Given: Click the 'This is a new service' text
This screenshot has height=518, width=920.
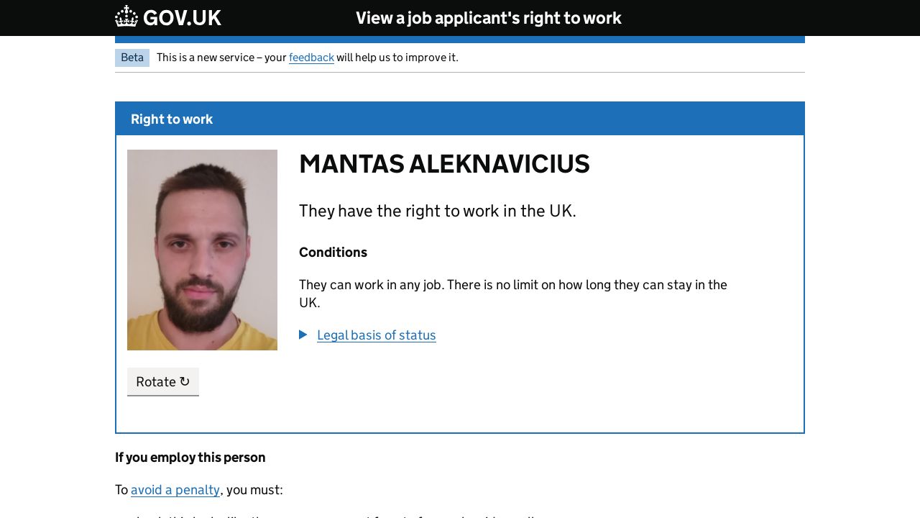Looking at the screenshot, I should click(x=221, y=58).
